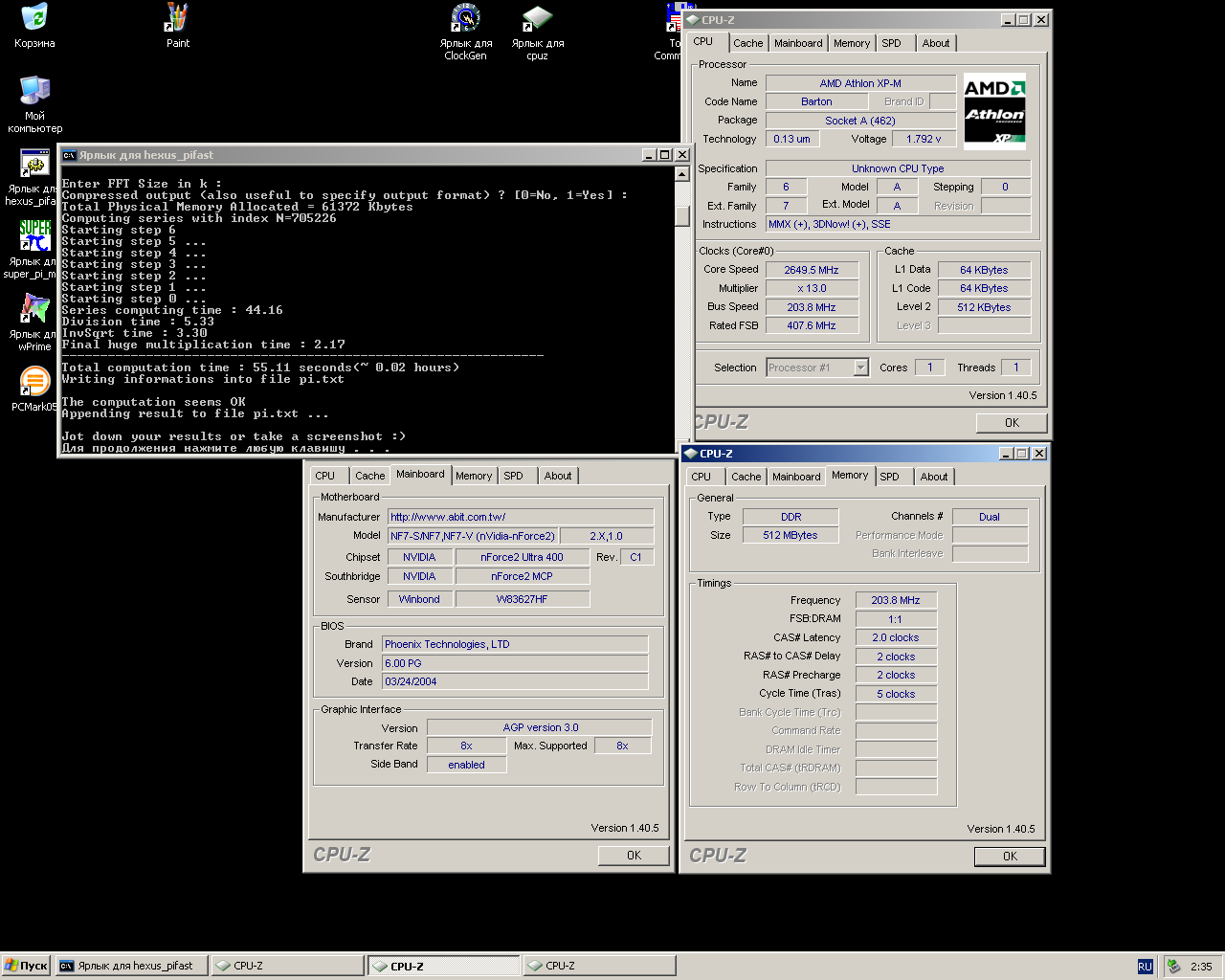
Task: Click the FSB:DRAM 1:1 value
Action: pyautogui.click(x=896, y=619)
